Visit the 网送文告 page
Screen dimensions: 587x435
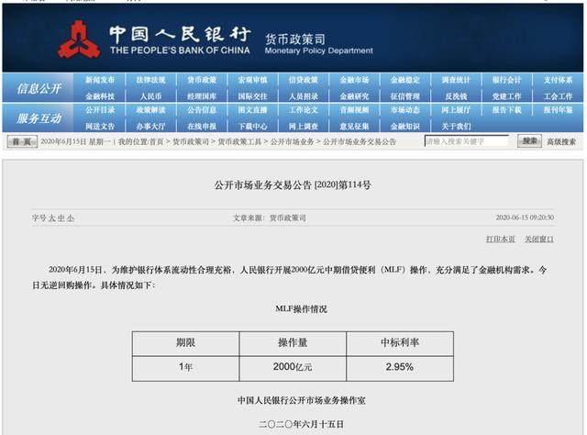pyautogui.click(x=100, y=127)
